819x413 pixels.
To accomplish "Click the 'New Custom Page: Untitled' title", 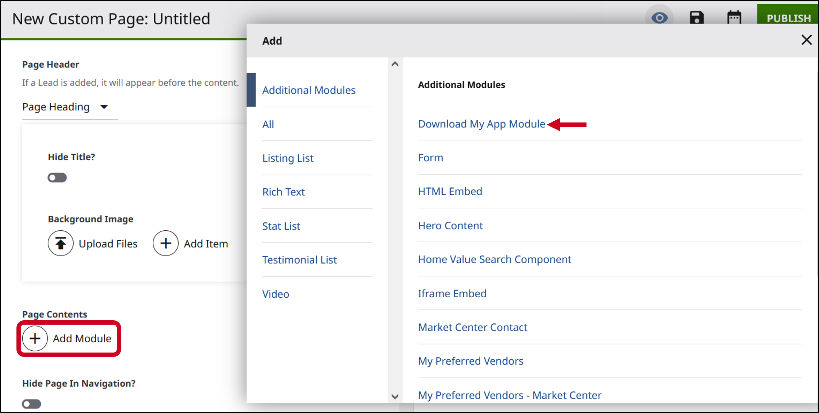I will tap(111, 19).
